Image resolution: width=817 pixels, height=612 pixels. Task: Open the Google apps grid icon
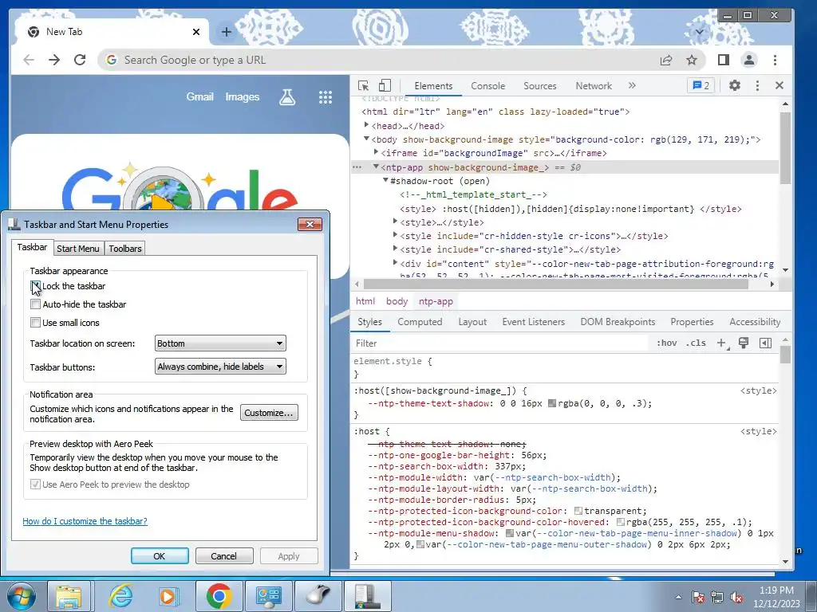(326, 96)
